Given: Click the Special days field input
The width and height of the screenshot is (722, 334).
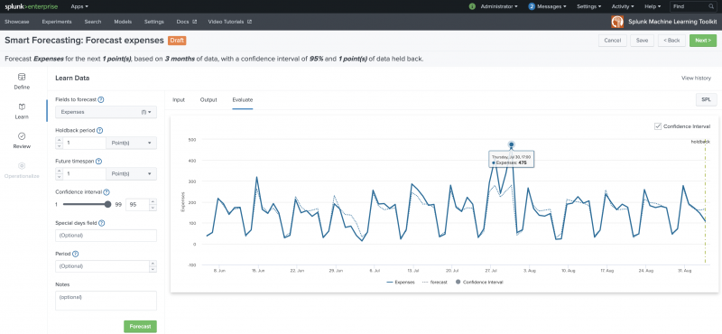Looking at the screenshot, I should 106,236.
